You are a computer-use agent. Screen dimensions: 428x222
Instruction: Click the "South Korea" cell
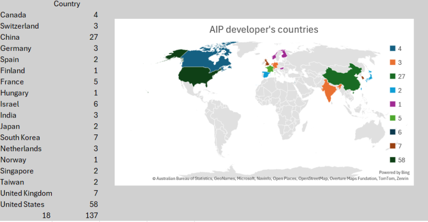pyautogui.click(x=20, y=138)
